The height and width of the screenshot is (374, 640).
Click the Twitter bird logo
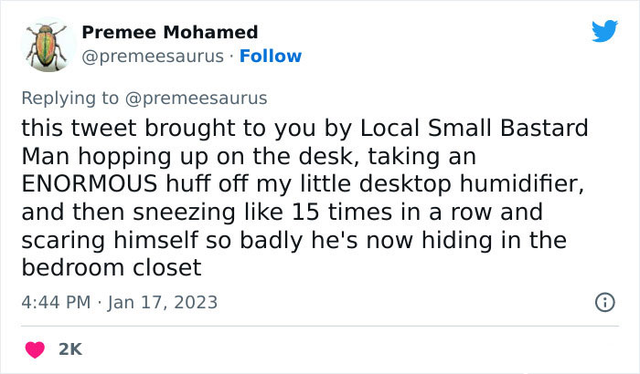pos(604,32)
